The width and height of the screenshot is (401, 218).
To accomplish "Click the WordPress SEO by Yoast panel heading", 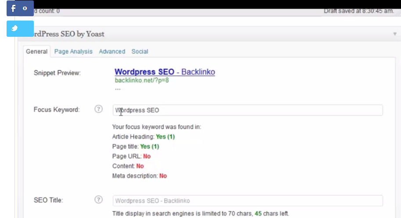I will coord(69,34).
